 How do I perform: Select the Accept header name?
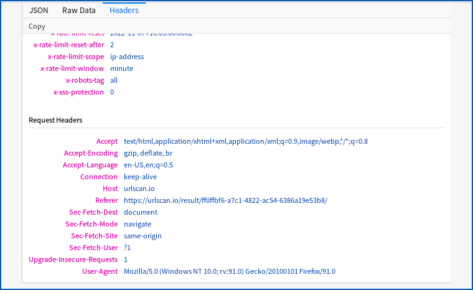[x=107, y=141]
